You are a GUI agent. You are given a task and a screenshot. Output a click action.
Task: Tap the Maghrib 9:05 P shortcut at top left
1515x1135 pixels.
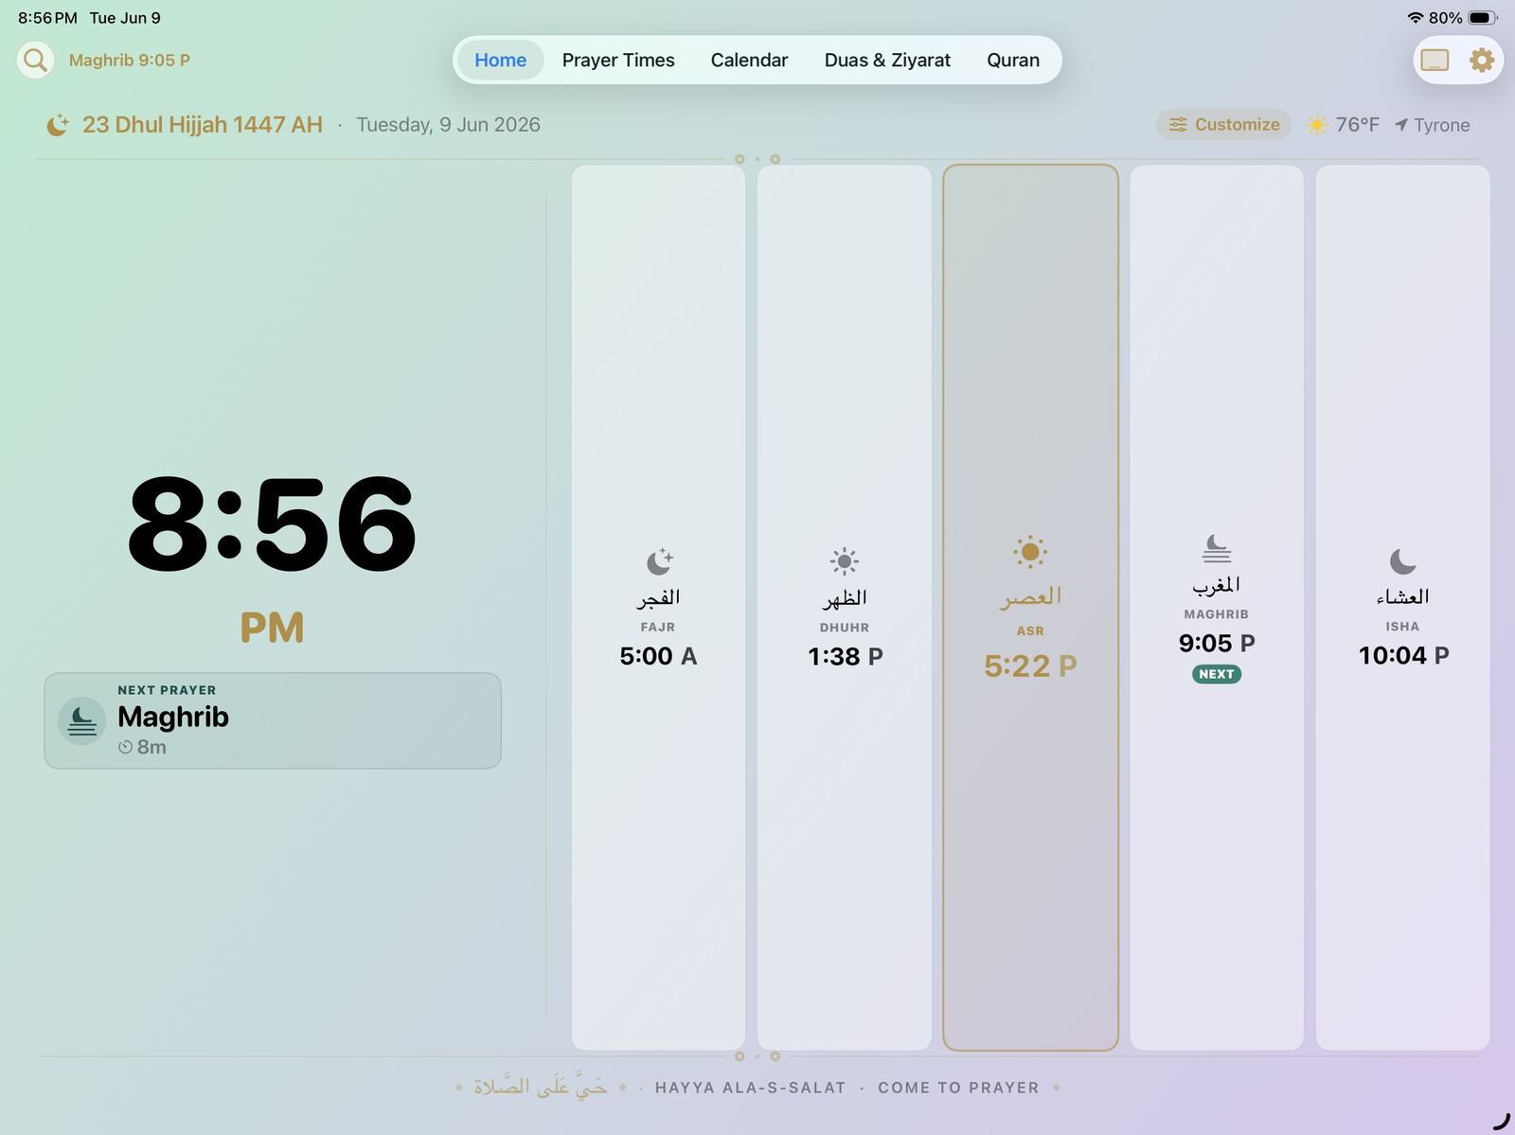pos(130,61)
